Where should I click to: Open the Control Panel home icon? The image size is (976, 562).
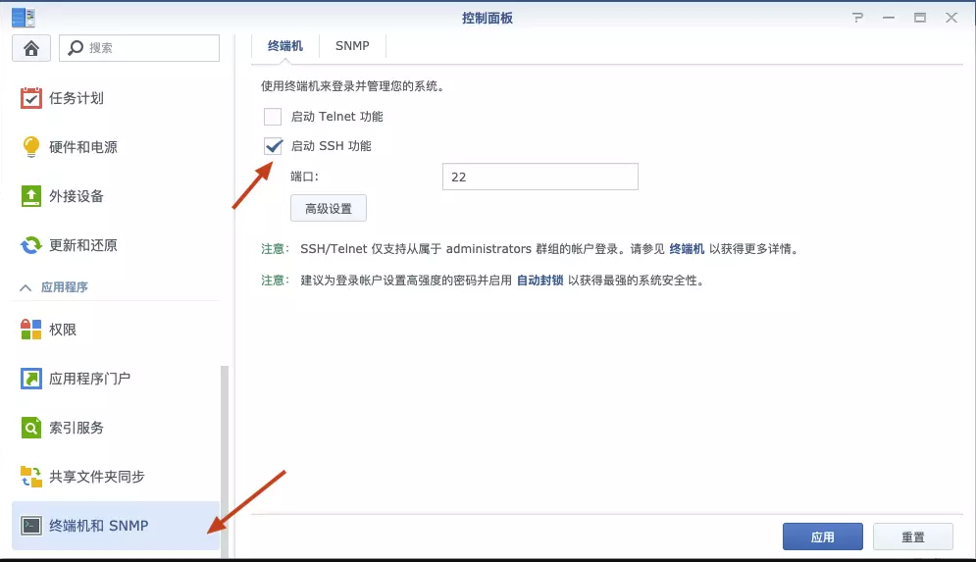coord(31,48)
